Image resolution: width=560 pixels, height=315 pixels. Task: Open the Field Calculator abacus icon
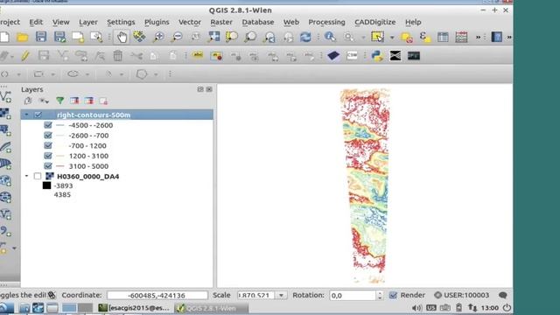pyautogui.click(x=461, y=37)
